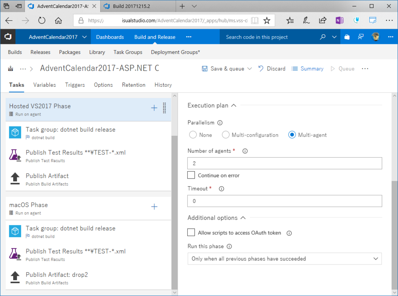Image resolution: width=398 pixels, height=296 pixels.
Task: Click the Visual Studio Team Services logo
Action: click(x=8, y=37)
